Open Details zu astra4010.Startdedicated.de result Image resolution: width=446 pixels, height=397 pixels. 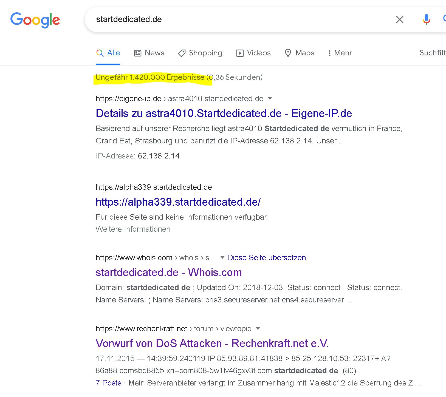coord(224,113)
